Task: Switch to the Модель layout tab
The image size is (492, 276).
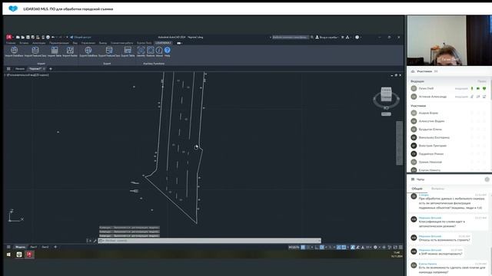Action: point(20,247)
